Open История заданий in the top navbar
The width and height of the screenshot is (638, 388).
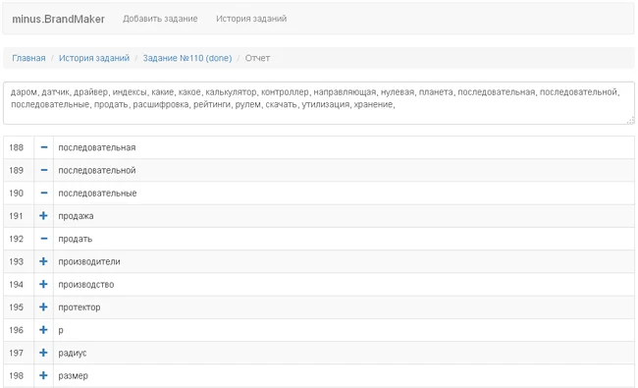coord(251,19)
